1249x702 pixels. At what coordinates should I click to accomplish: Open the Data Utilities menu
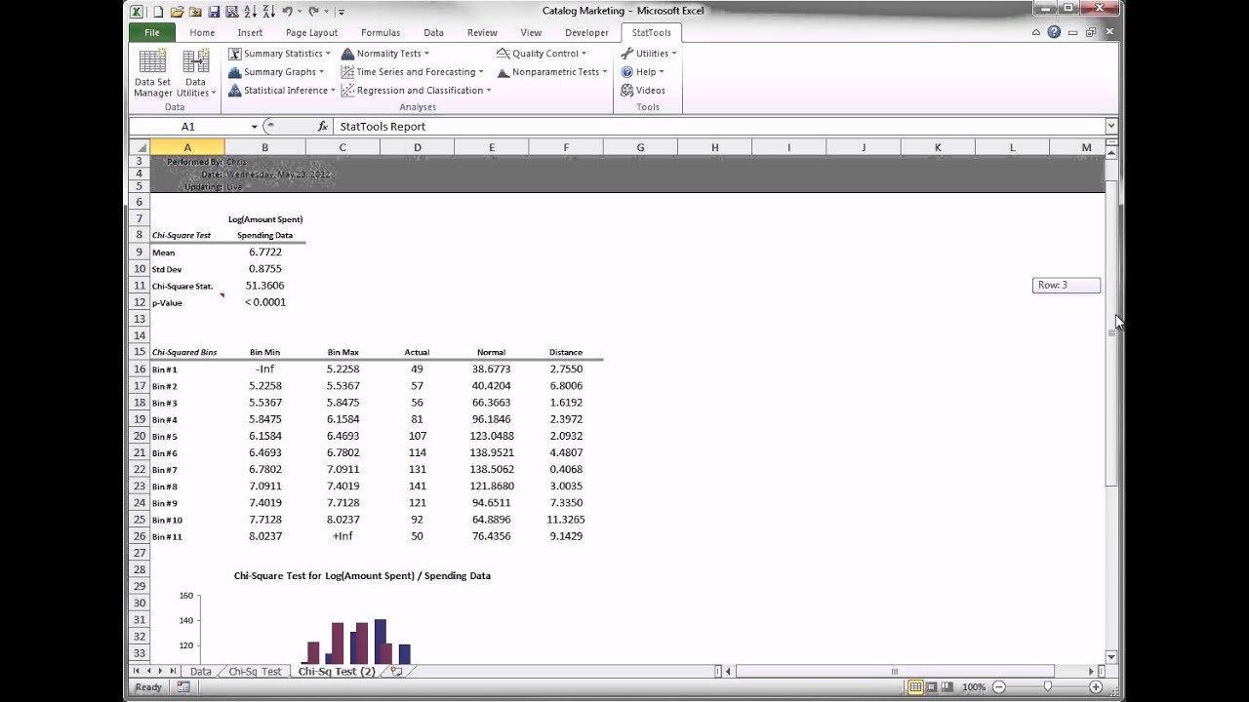pyautogui.click(x=196, y=73)
